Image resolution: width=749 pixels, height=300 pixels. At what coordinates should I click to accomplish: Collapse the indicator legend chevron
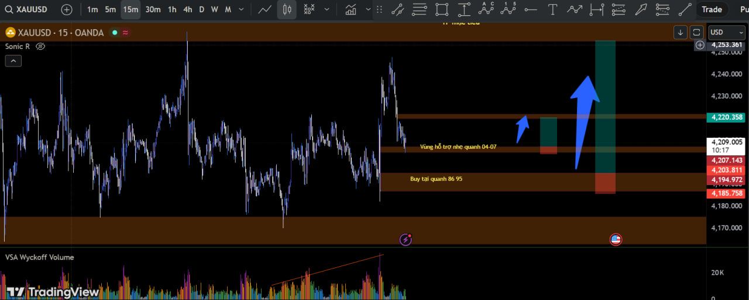coord(13,60)
